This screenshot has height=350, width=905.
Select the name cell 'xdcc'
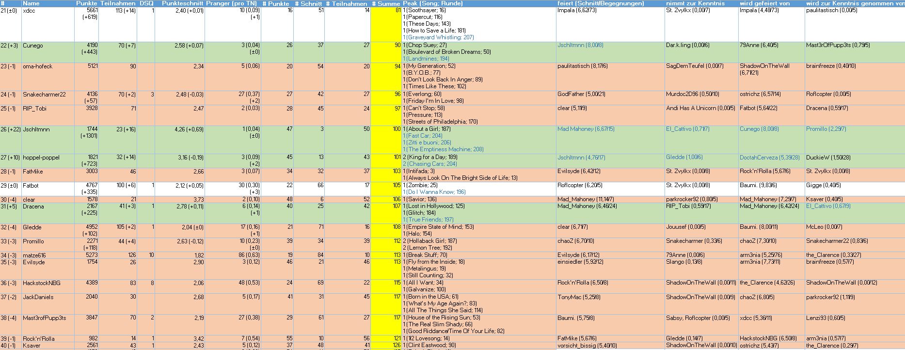29,11
